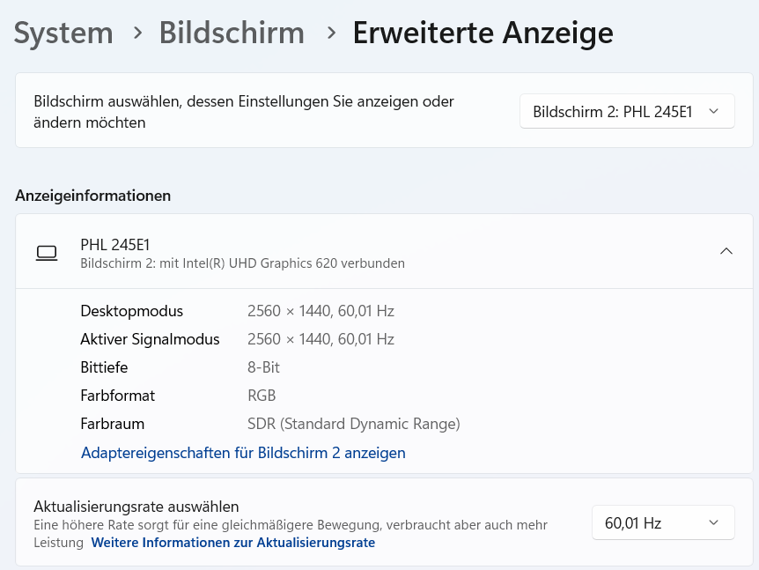Screen dimensions: 759x570
Task: Click the Aktualisierungsrate auswählen label
Action: 136,506
